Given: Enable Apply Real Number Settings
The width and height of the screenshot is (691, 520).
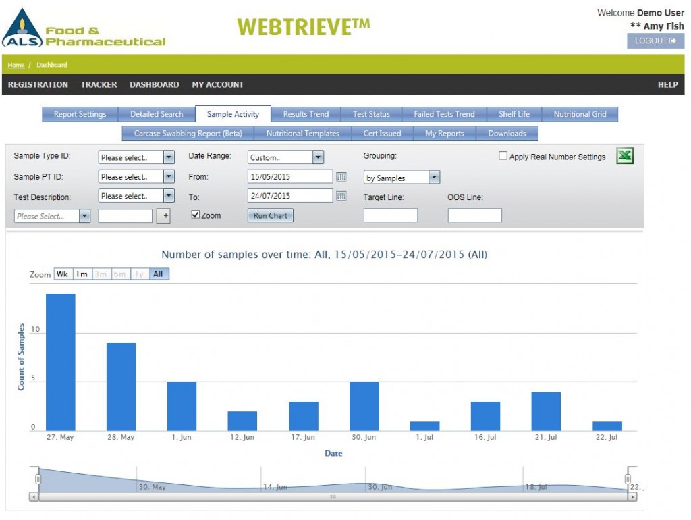Looking at the screenshot, I should [502, 155].
